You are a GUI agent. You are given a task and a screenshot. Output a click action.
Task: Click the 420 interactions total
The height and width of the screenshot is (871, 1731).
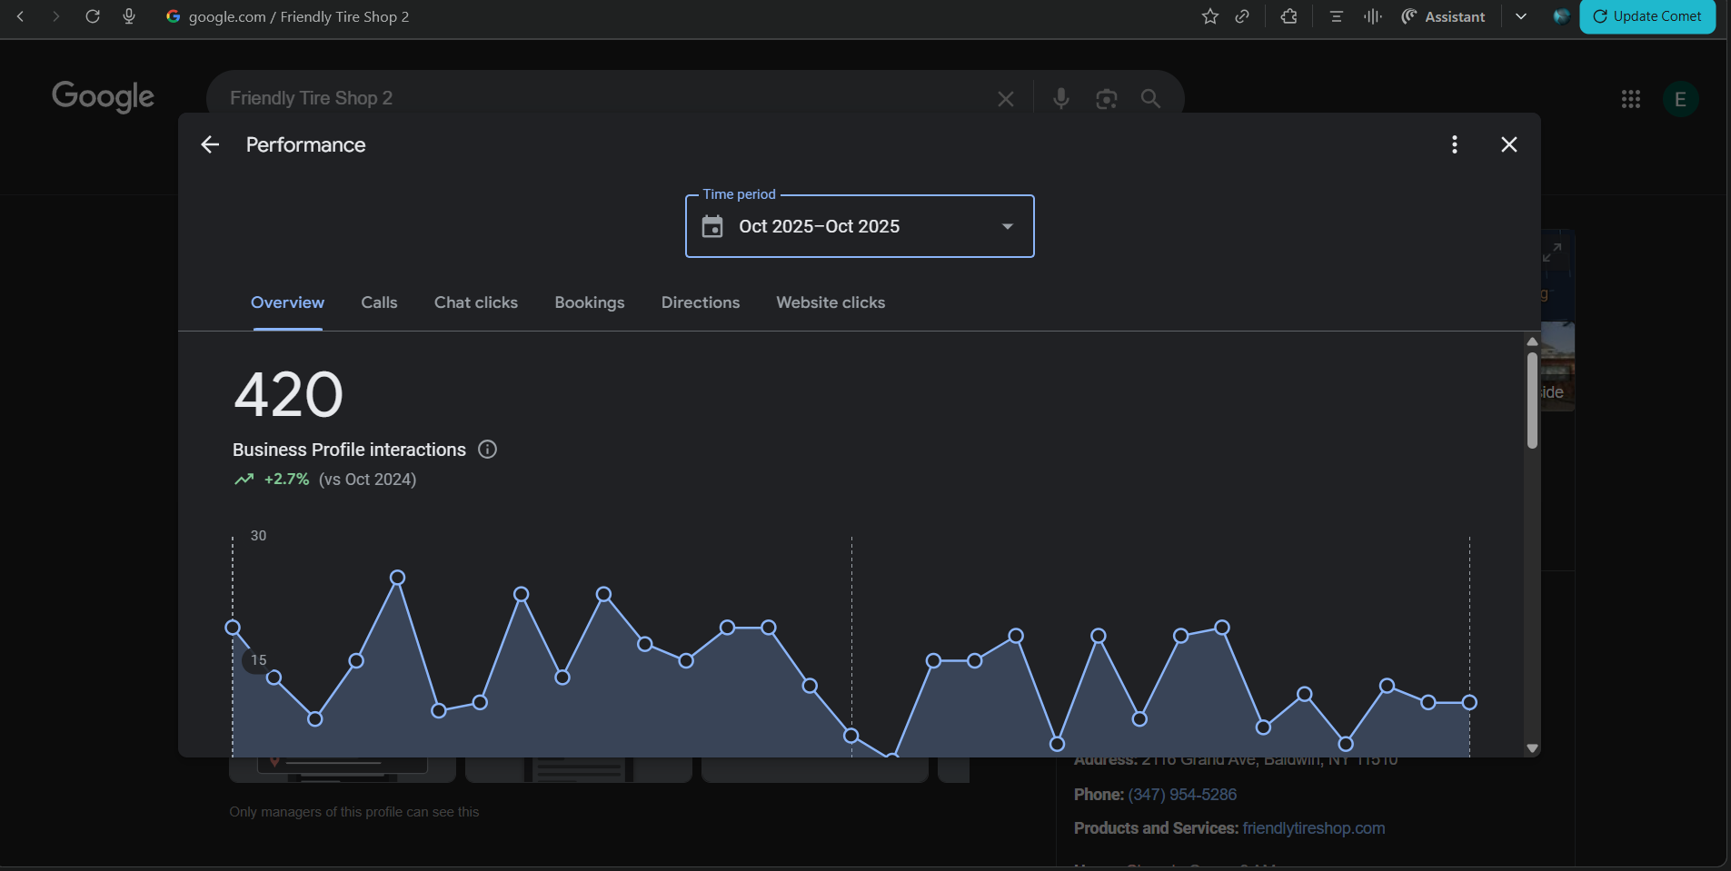pyautogui.click(x=289, y=395)
